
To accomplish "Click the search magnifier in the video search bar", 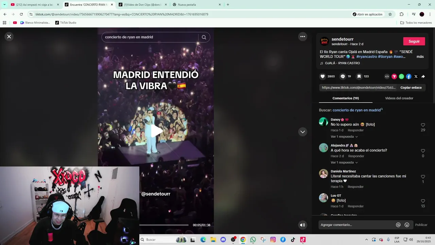I will click(204, 37).
